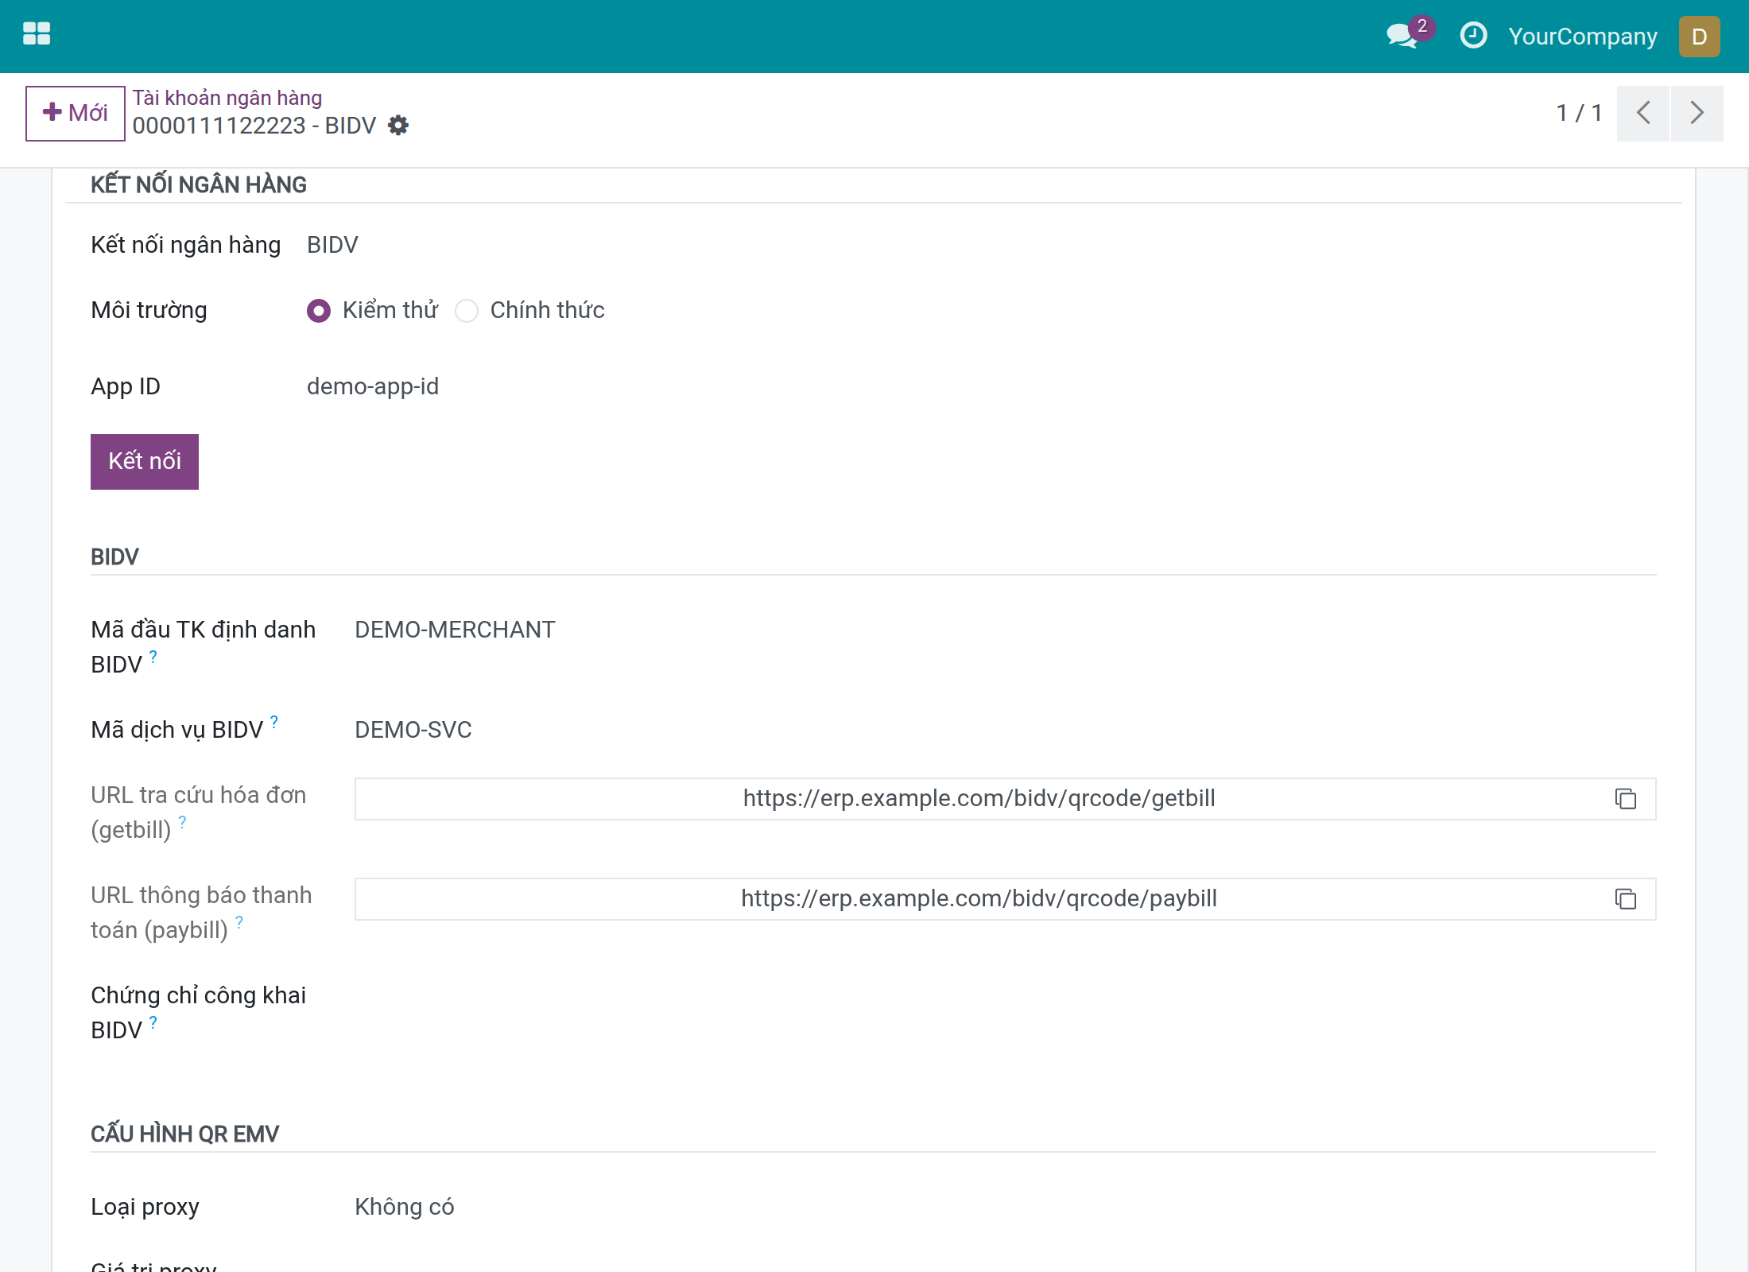Show help tooltip for Mã dịch vụ BIDV

pos(274,722)
